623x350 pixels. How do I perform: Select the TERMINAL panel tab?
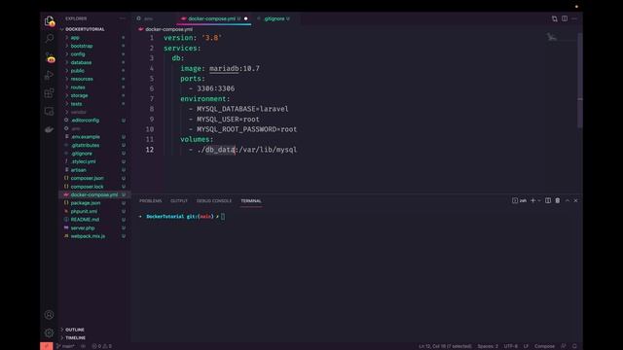[x=251, y=201]
